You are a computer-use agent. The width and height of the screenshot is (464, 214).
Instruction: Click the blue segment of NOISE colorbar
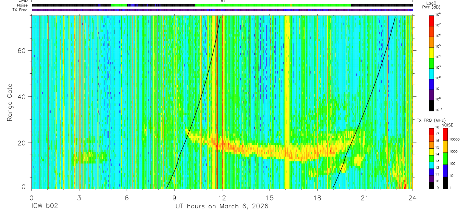tap(445, 171)
